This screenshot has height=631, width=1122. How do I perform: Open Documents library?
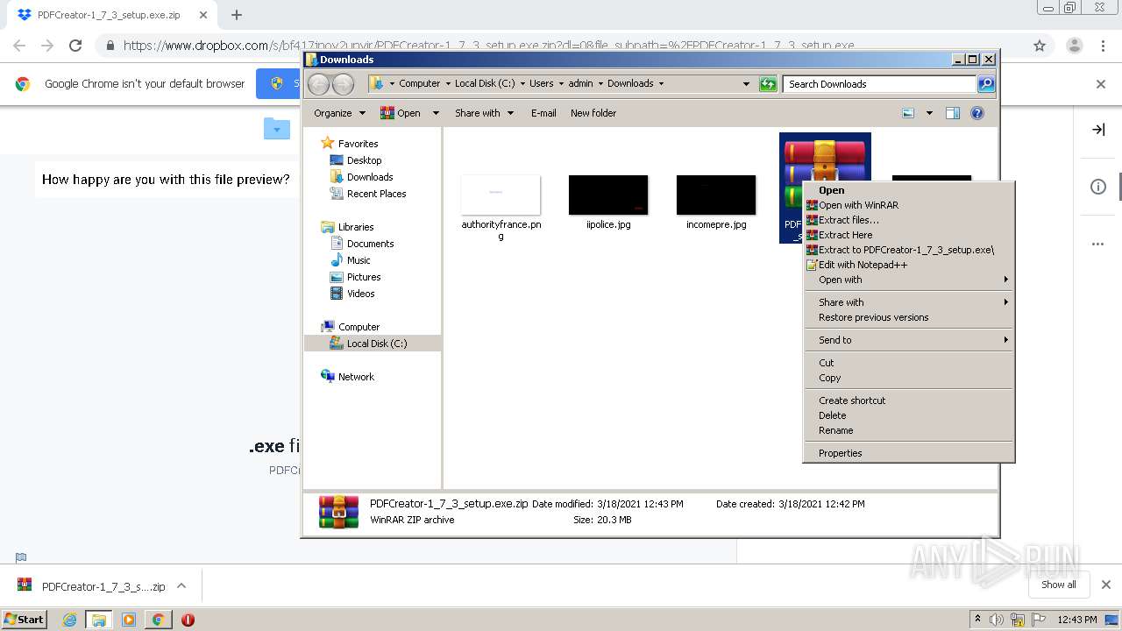[362, 244]
